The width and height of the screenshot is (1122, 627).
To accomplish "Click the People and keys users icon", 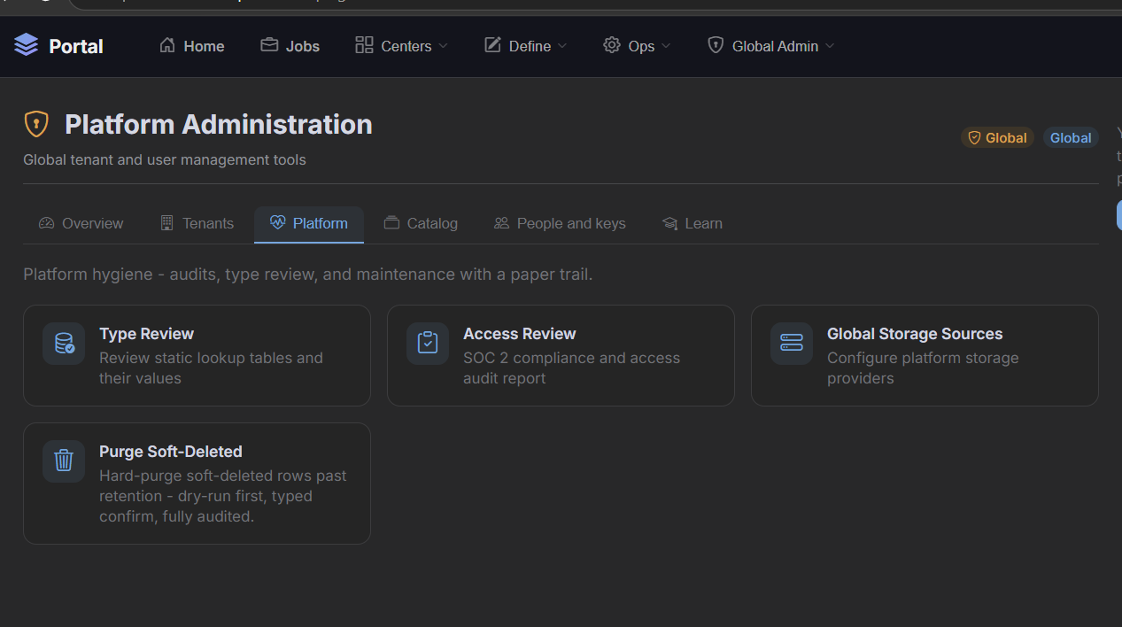I will pyautogui.click(x=501, y=223).
